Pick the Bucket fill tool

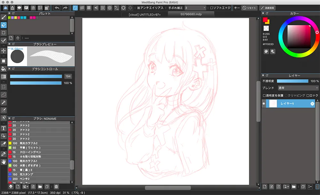[x=4, y=69]
